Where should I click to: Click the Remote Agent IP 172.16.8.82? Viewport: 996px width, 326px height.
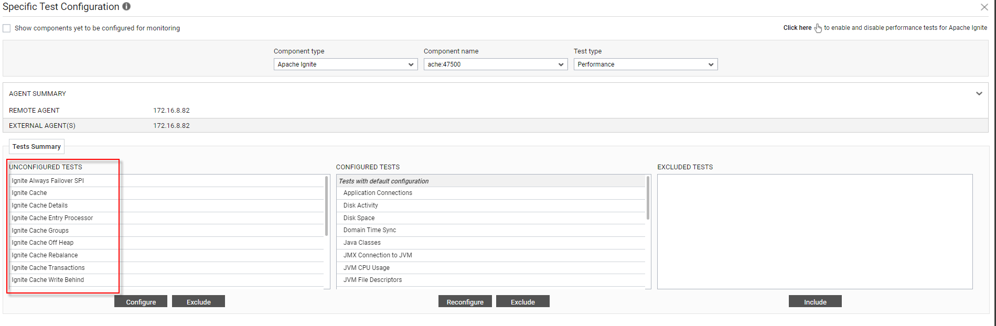172,111
